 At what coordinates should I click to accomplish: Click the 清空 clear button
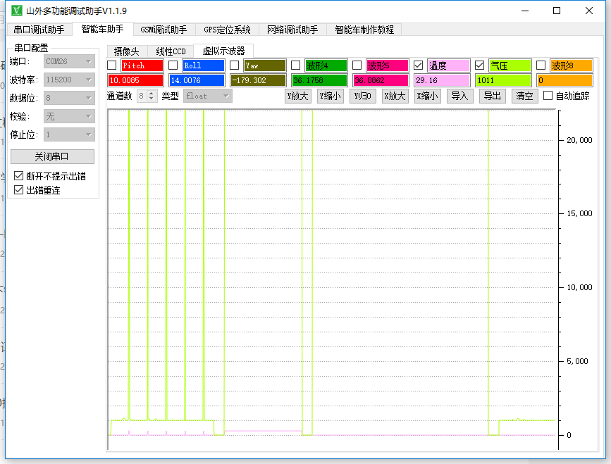pos(525,96)
